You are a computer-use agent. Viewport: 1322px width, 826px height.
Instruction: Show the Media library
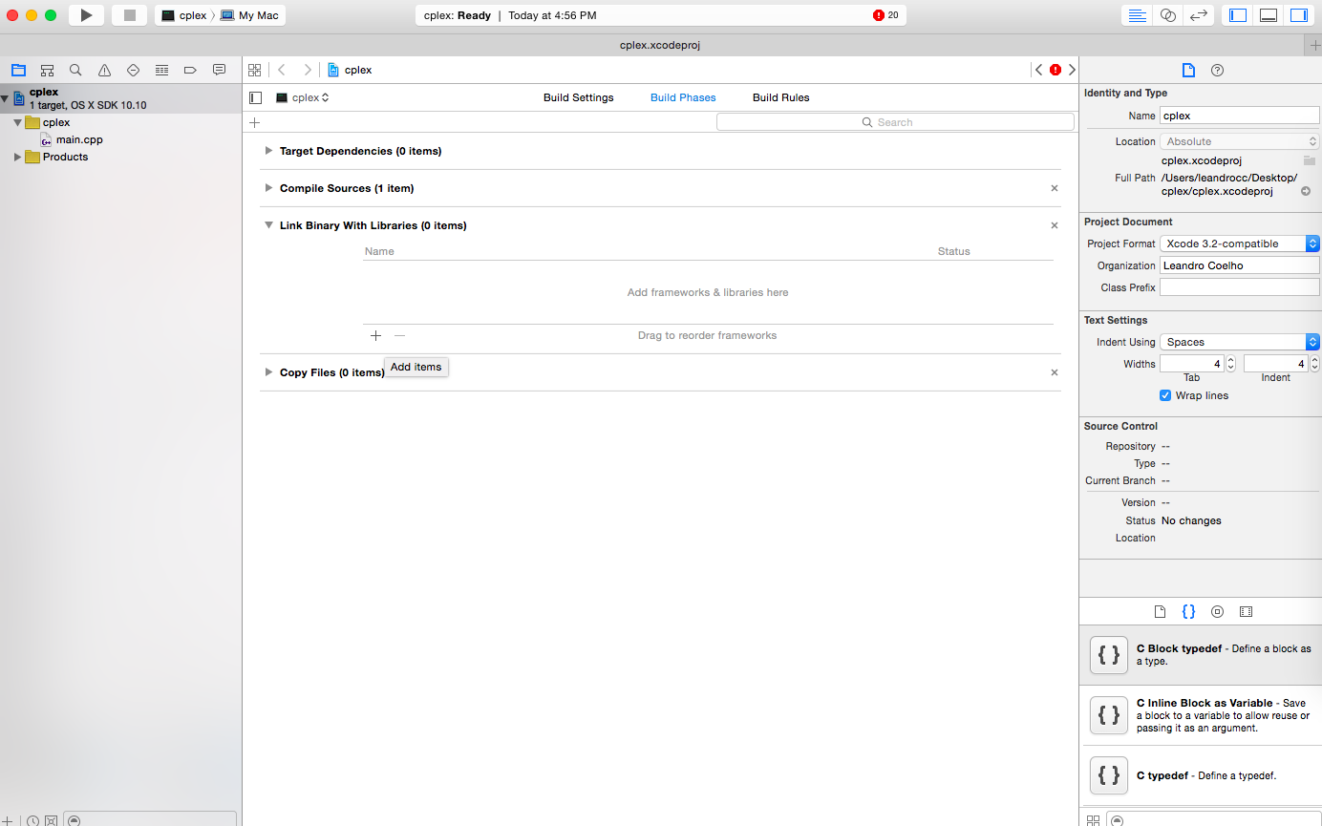tap(1246, 611)
